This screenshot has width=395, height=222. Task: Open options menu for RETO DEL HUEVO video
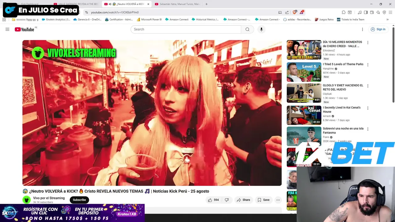(368, 86)
